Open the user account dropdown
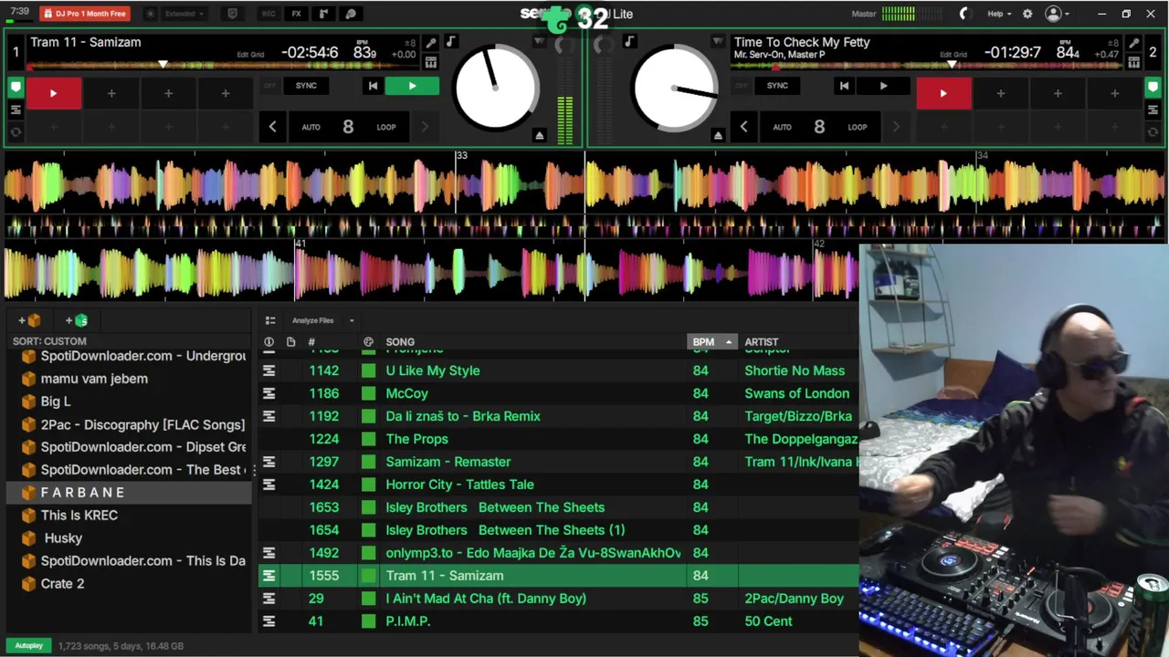This screenshot has height=657, width=1169. click(x=1058, y=14)
